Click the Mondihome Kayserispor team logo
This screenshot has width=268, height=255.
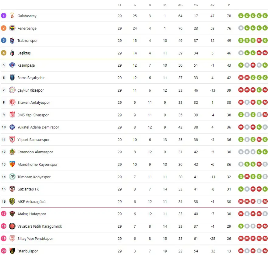pyautogui.click(x=12, y=164)
